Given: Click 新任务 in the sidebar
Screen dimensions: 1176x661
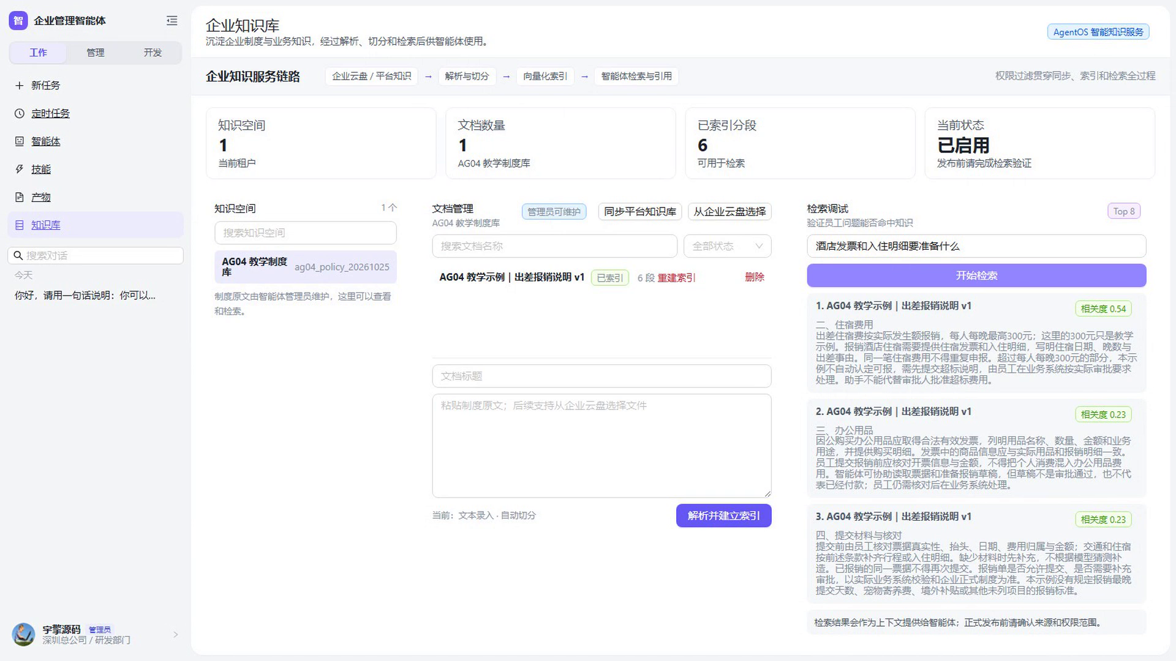Looking at the screenshot, I should [96, 86].
